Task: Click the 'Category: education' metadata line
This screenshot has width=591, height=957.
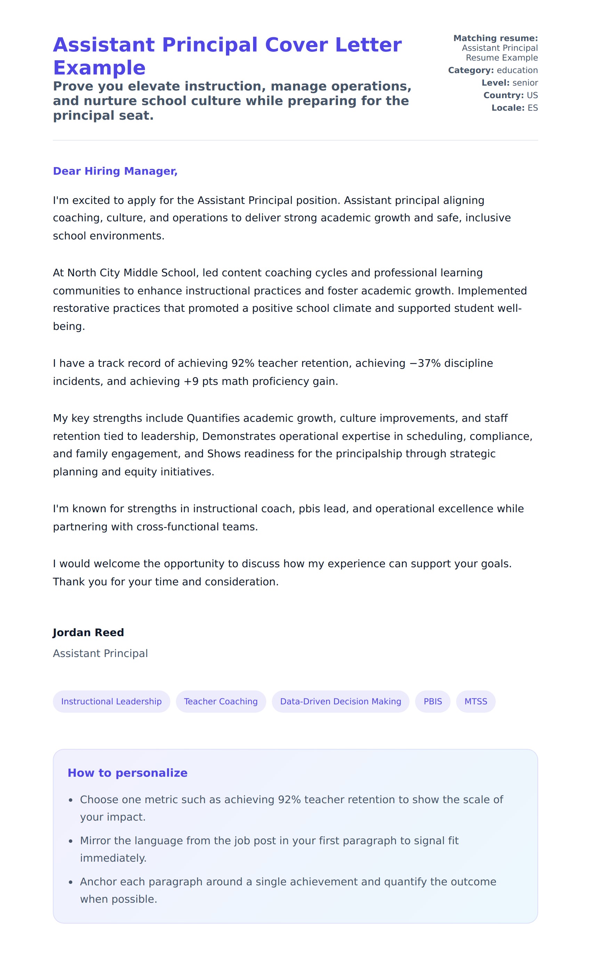Action: [493, 70]
